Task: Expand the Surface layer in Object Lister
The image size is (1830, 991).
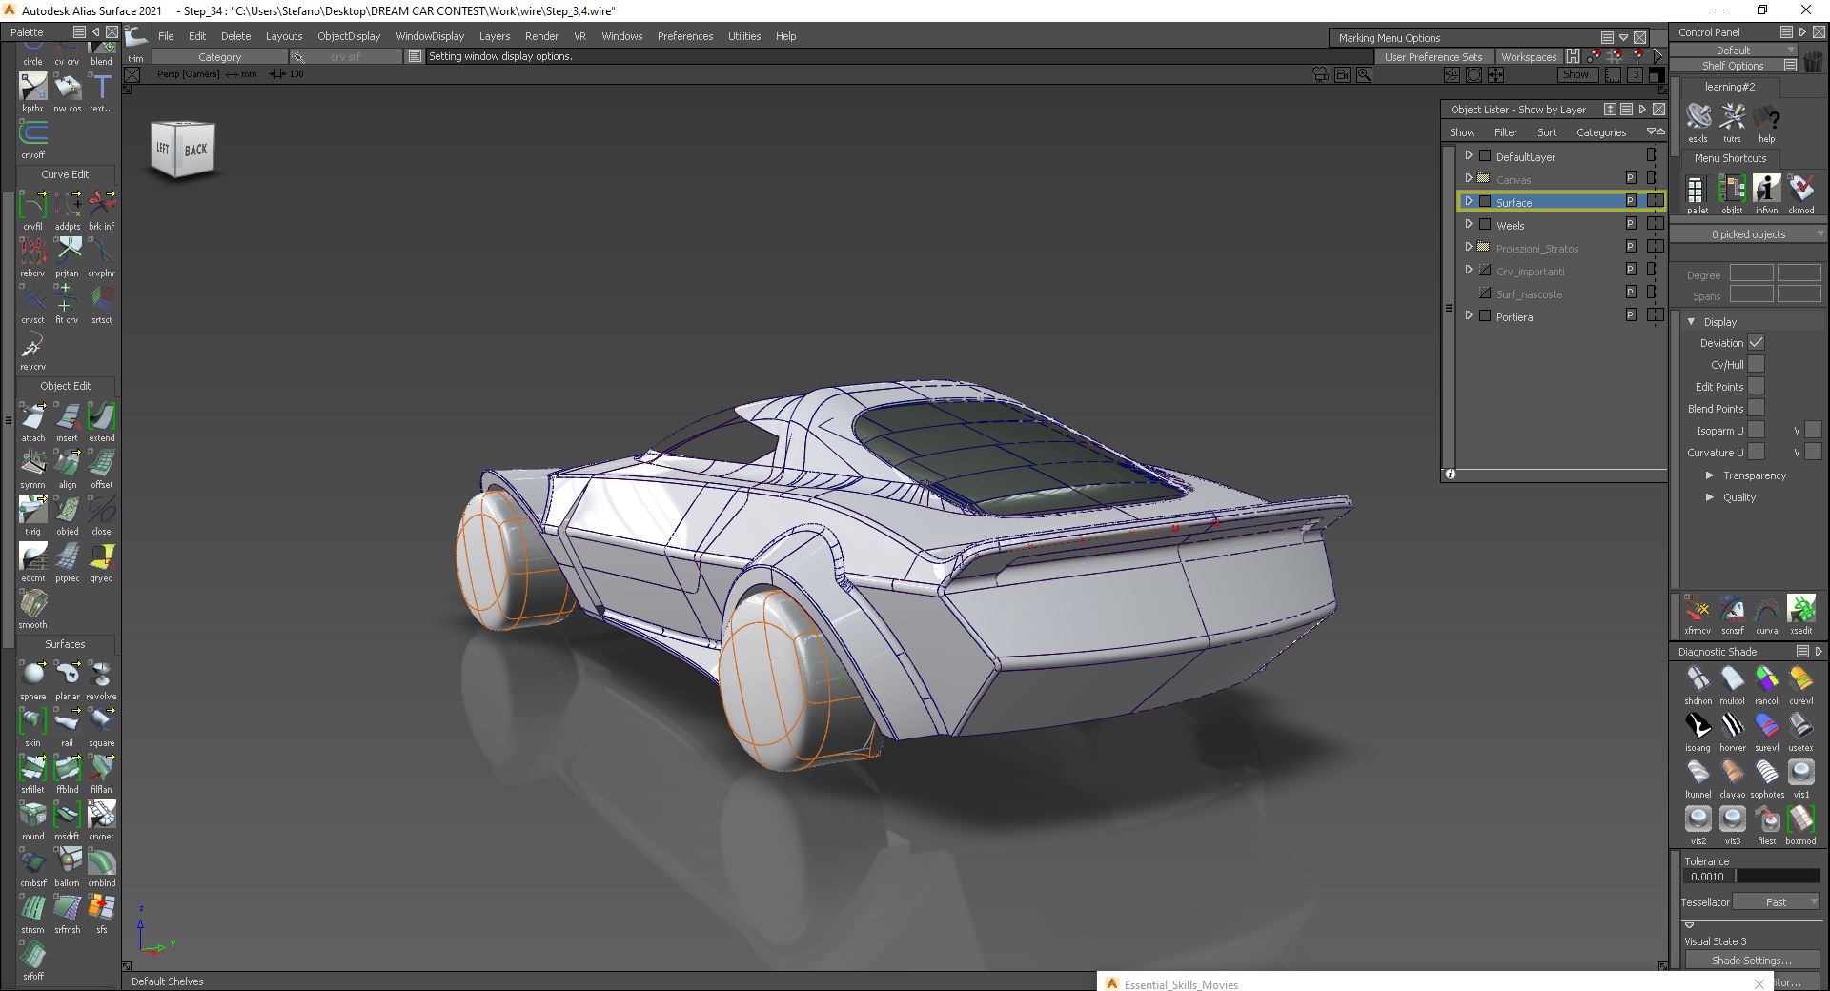Action: point(1469,201)
